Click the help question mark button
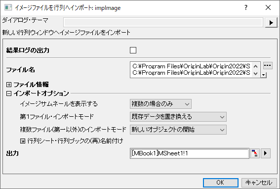 coord(246,7)
